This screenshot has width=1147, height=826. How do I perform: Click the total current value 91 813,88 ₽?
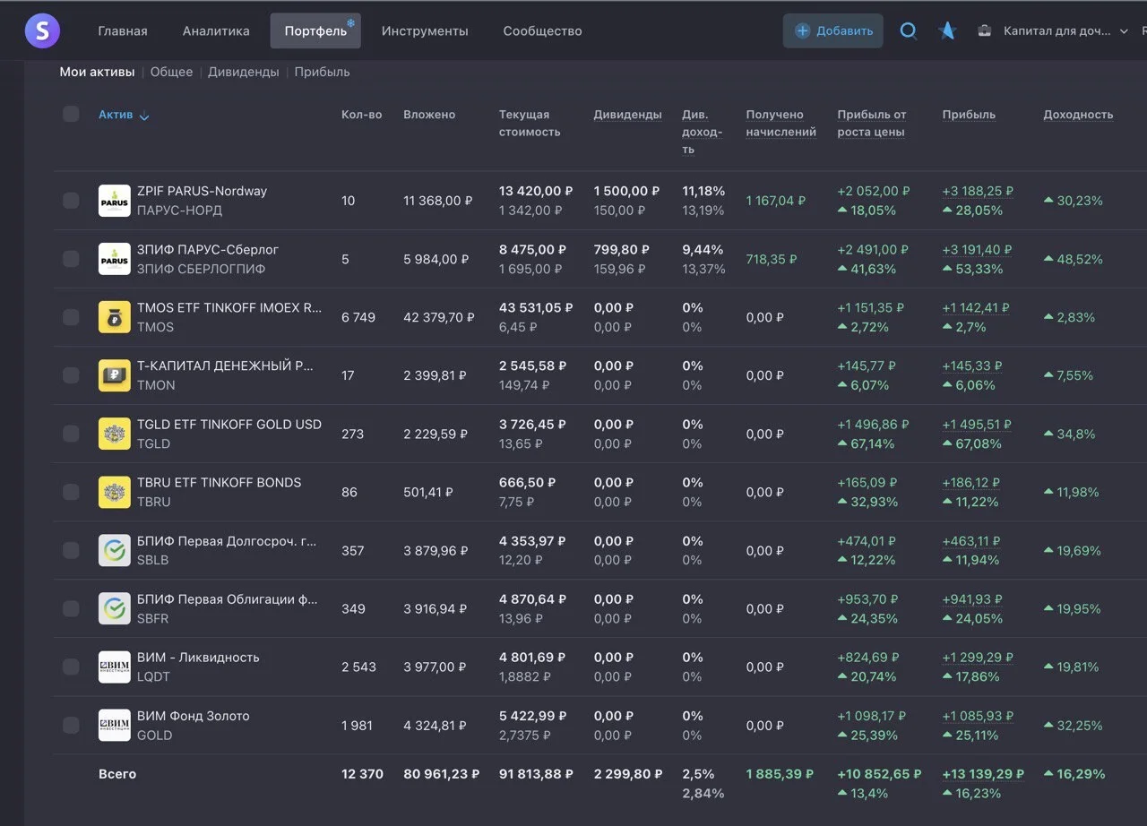[x=536, y=774]
